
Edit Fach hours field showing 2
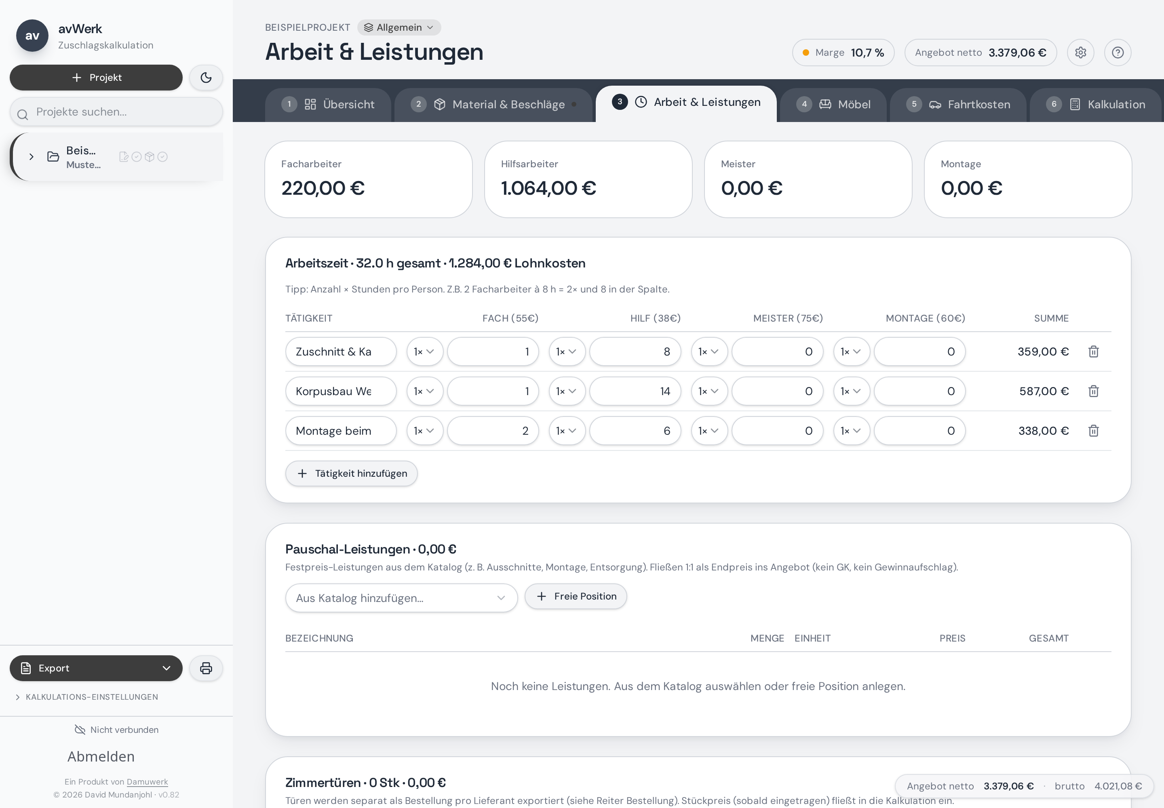[x=493, y=430]
